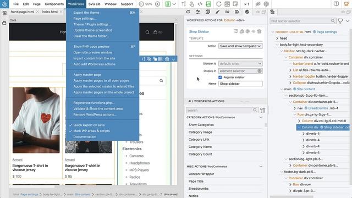
Task: Click the filter funnel icon in tree panel
Action: (x=340, y=21)
